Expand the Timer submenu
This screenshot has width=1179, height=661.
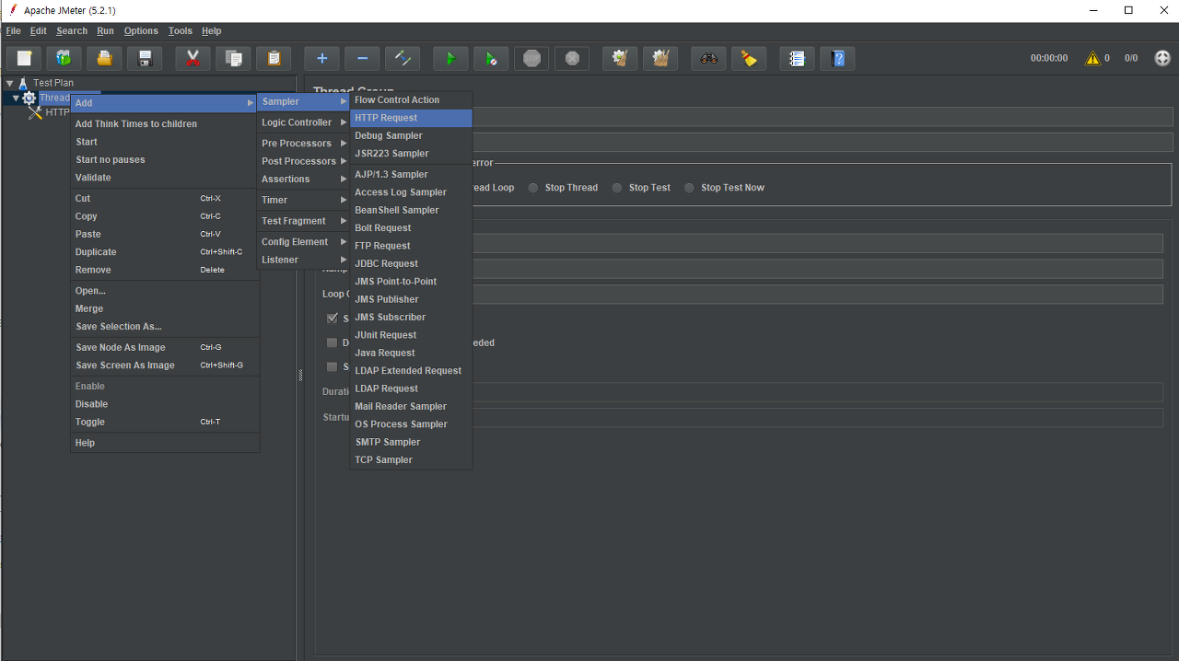pyautogui.click(x=303, y=200)
